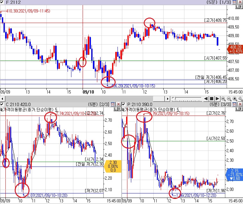Click the scale toggle icons in P 2110 chart
This screenshot has height=204, width=243.
click(239, 109)
